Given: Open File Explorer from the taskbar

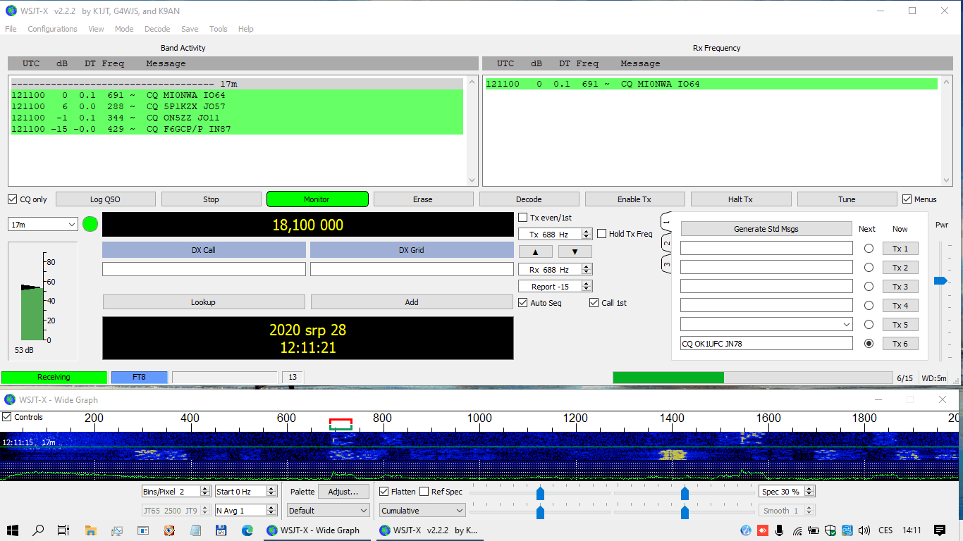Looking at the screenshot, I should tap(90, 530).
